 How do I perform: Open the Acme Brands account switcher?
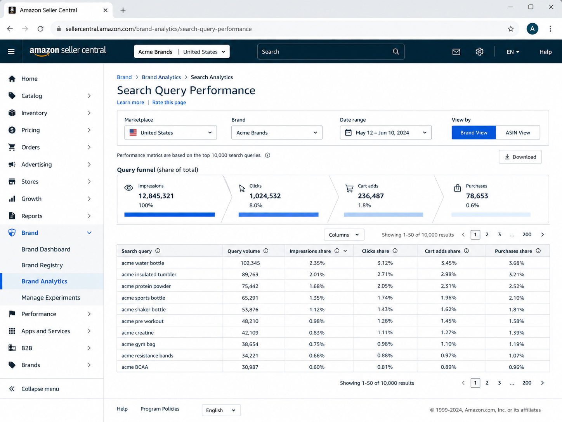[x=182, y=52]
